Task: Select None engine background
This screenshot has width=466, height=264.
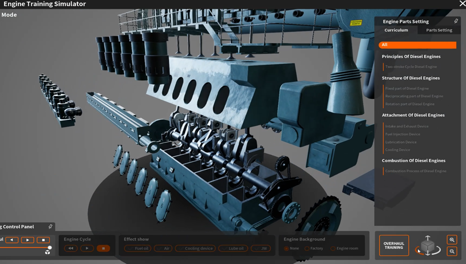Action: click(291, 248)
